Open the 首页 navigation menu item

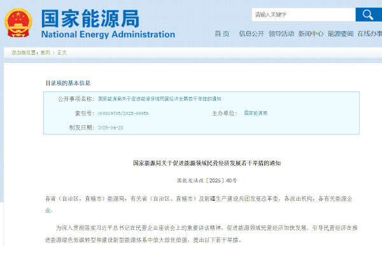pyautogui.click(x=222, y=34)
